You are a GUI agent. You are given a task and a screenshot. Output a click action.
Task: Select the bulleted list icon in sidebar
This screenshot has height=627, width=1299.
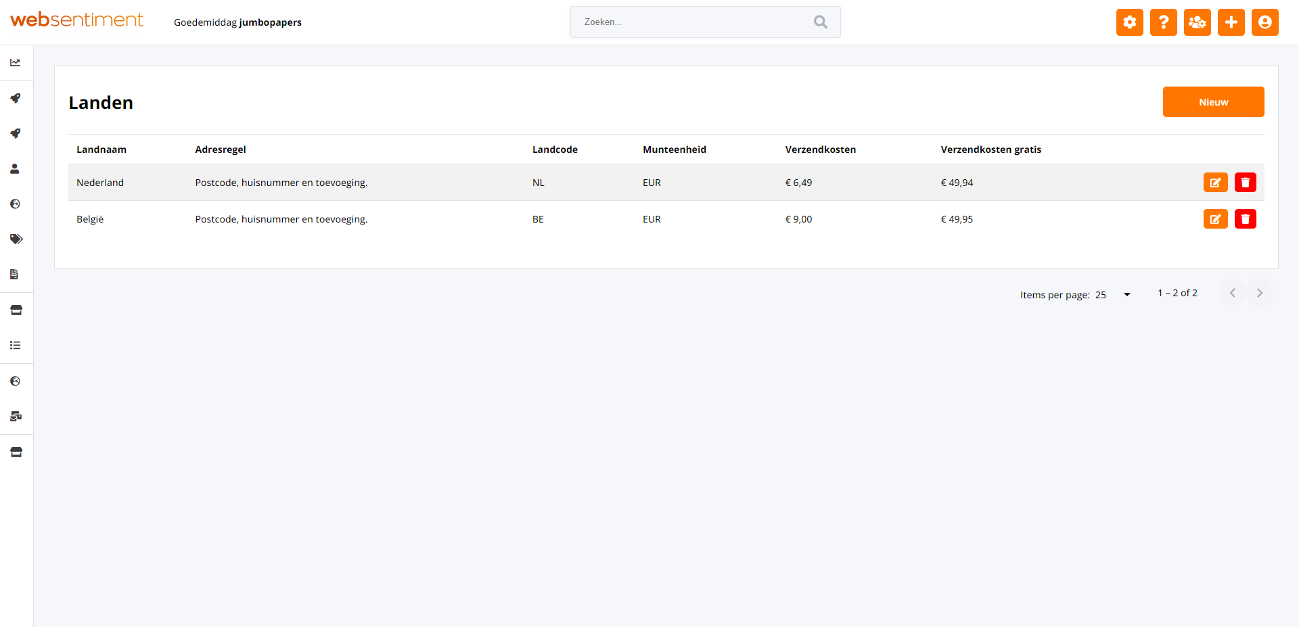point(16,346)
